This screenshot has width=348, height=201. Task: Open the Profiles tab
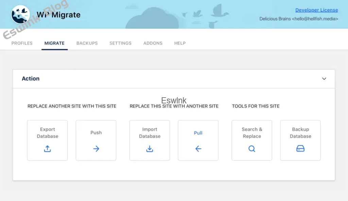22,43
